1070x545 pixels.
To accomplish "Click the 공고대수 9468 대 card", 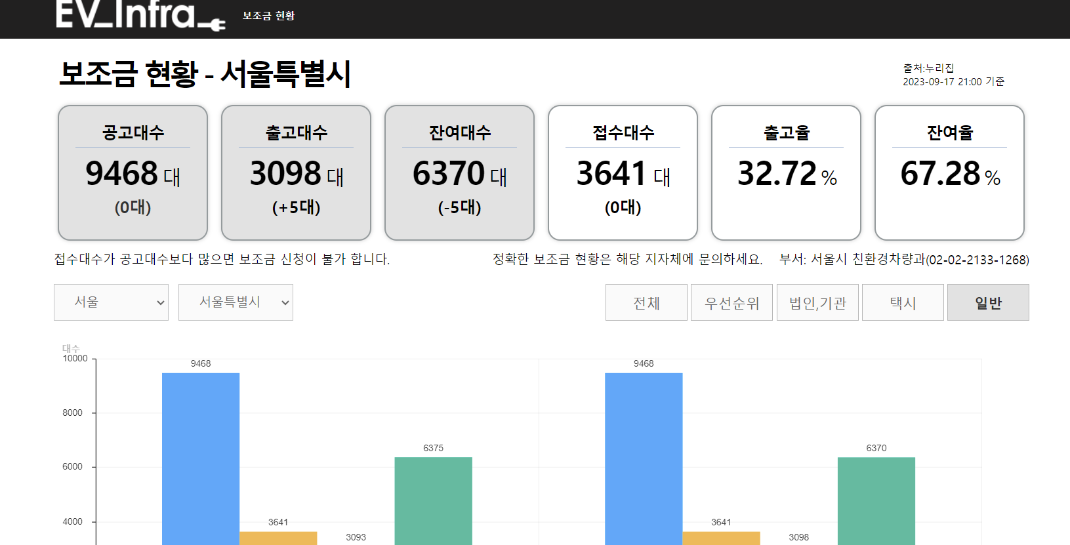I will (x=133, y=172).
